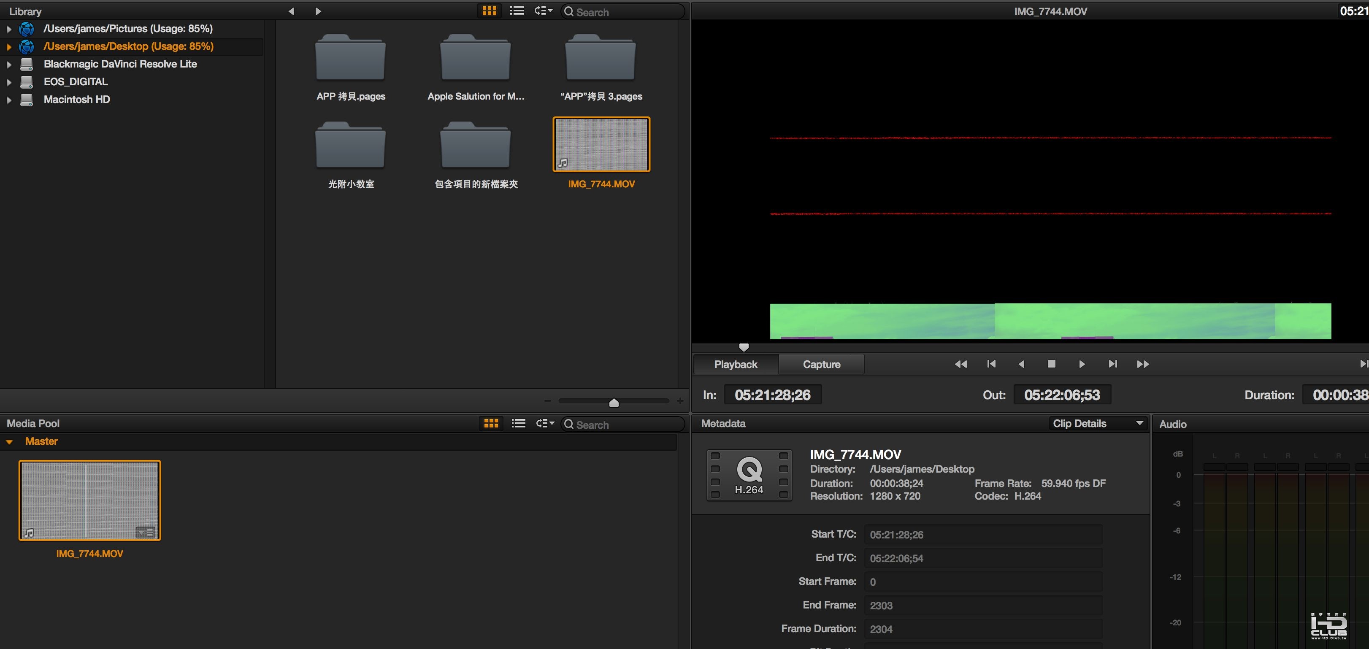Expand the Macintosh HD volume
Viewport: 1369px width, 649px height.
point(9,100)
